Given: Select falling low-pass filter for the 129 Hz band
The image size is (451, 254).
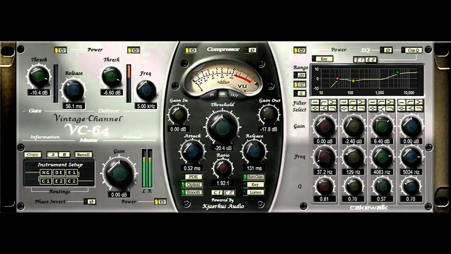Looking at the screenshot, I should [361, 108].
